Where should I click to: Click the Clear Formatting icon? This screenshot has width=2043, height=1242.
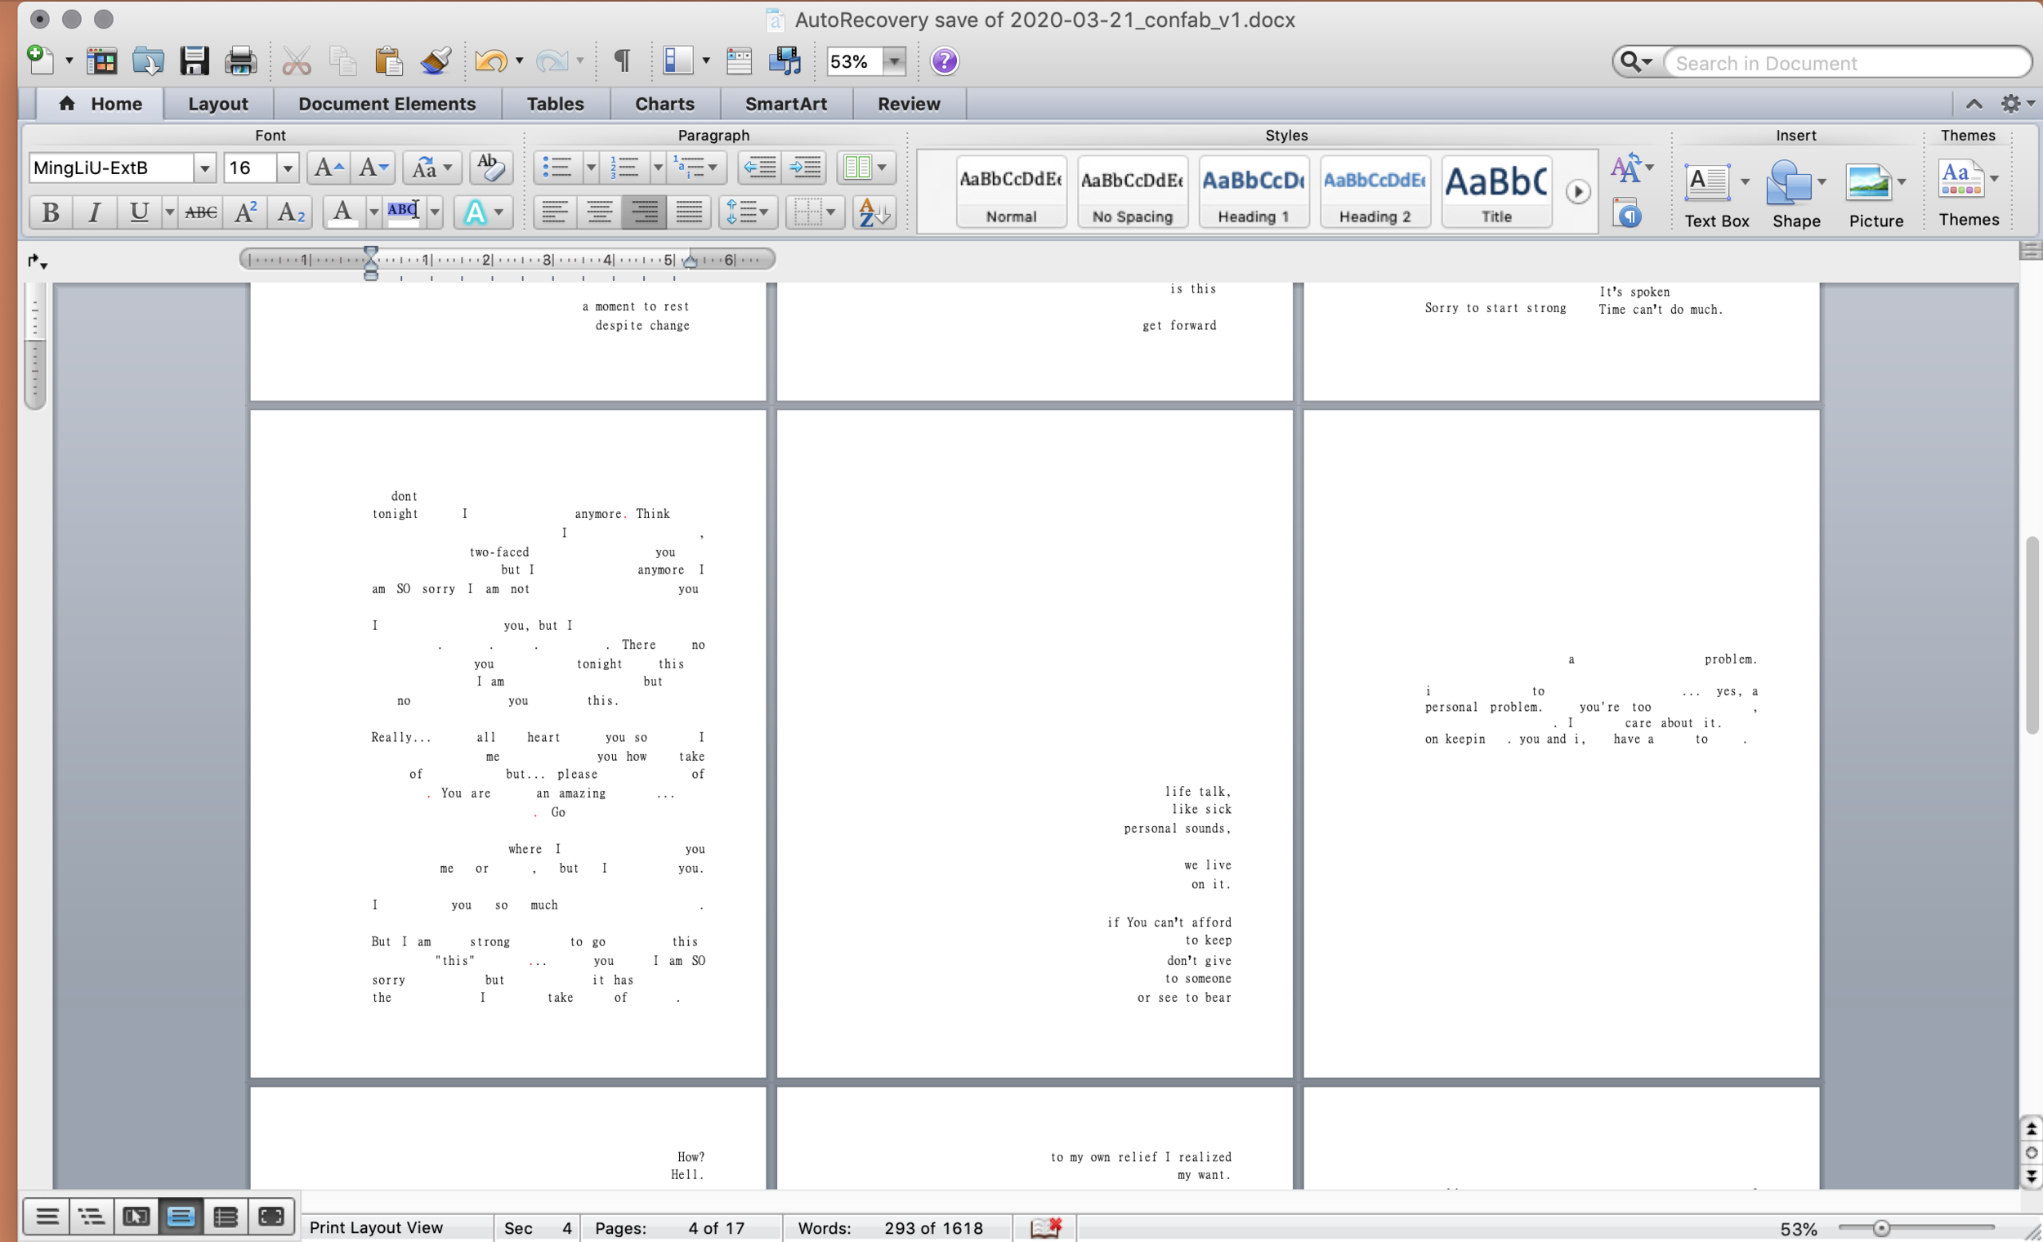[491, 168]
